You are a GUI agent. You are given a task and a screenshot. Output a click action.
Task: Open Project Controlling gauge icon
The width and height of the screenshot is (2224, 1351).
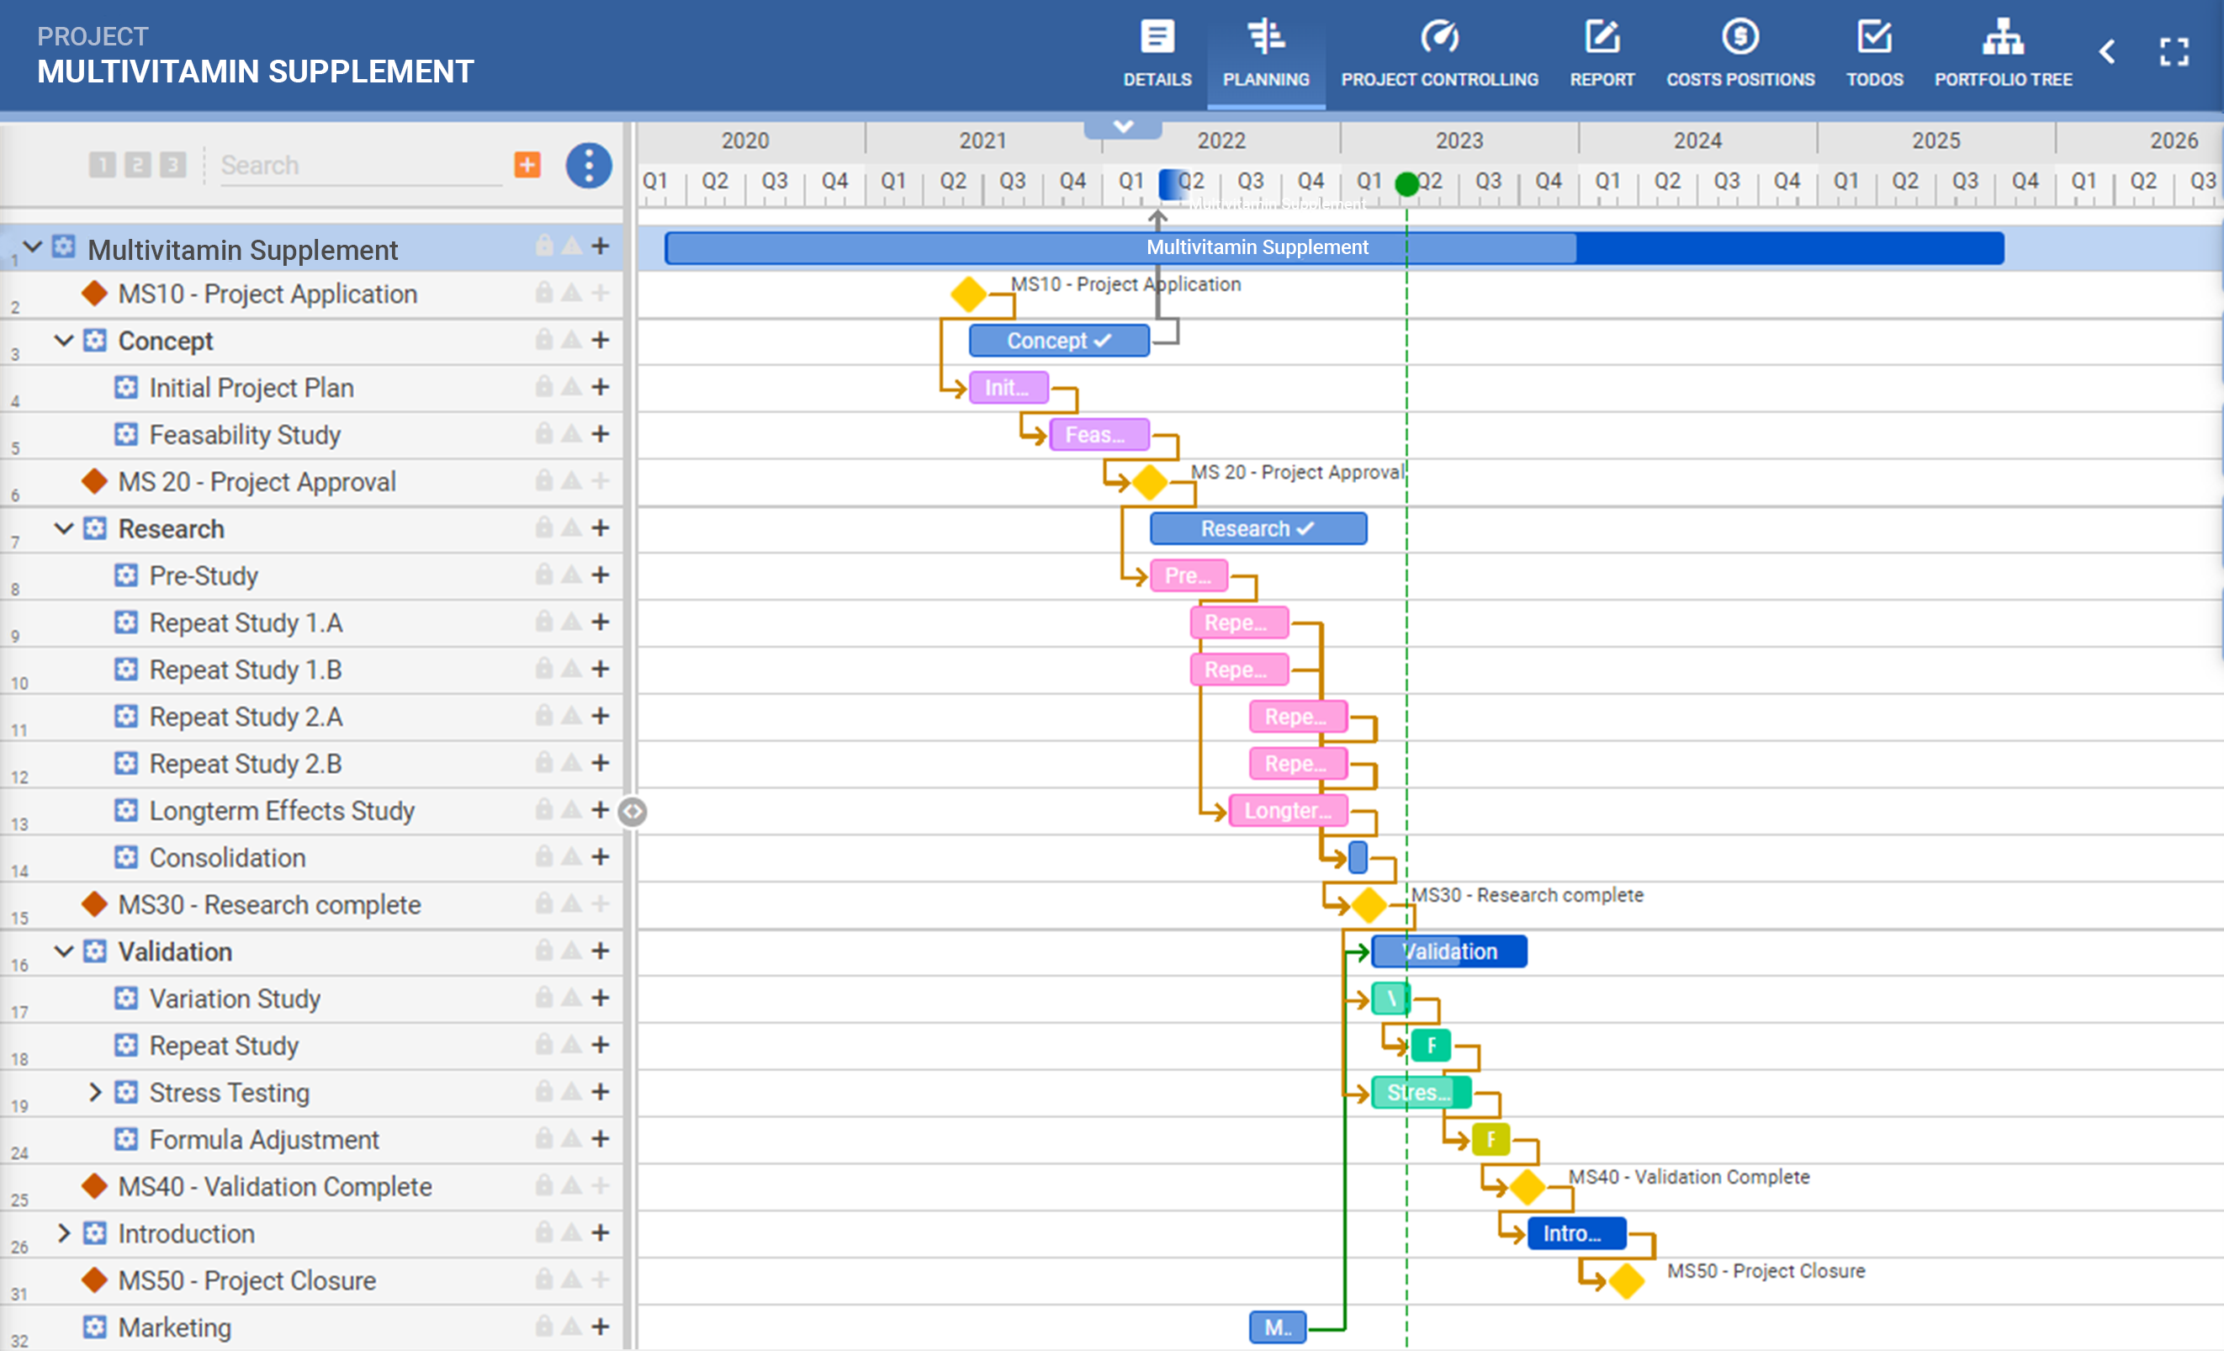[1438, 37]
